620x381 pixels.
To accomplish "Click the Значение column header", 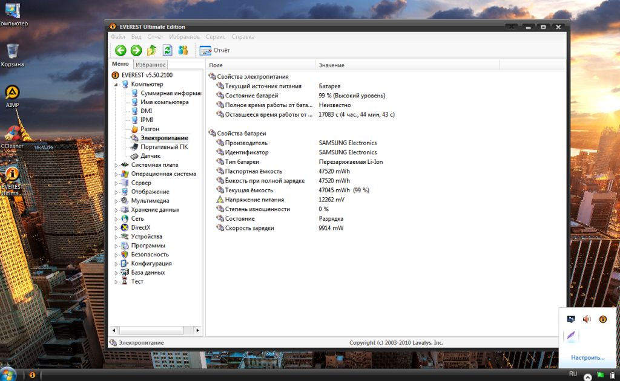I will [x=407, y=65].
